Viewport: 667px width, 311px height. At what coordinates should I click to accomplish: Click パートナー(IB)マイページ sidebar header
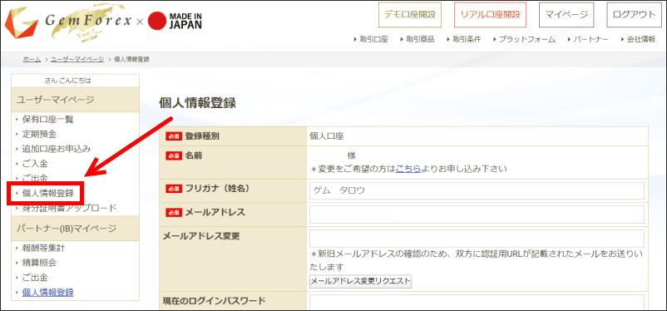[76, 229]
